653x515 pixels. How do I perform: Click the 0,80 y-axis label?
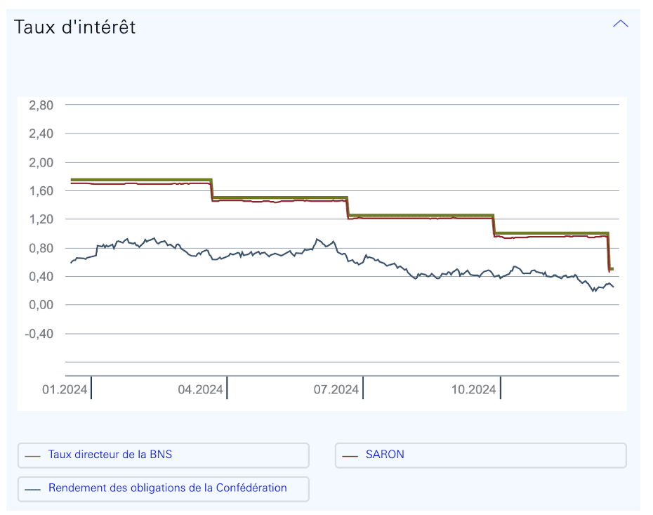[41, 248]
